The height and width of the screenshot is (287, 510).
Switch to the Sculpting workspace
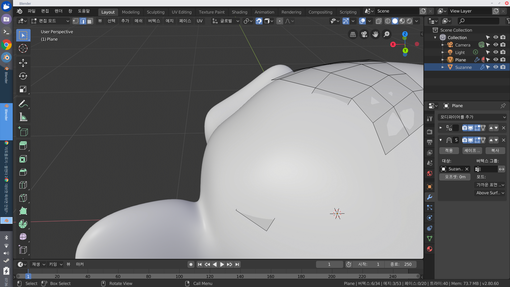tap(156, 12)
